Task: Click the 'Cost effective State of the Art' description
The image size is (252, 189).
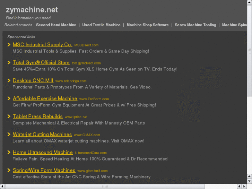Action: pyautogui.click(x=81, y=177)
